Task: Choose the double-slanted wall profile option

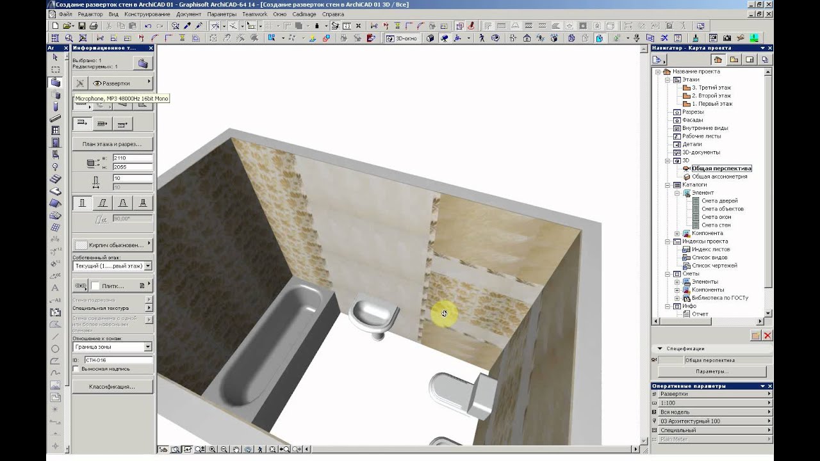Action: point(122,203)
